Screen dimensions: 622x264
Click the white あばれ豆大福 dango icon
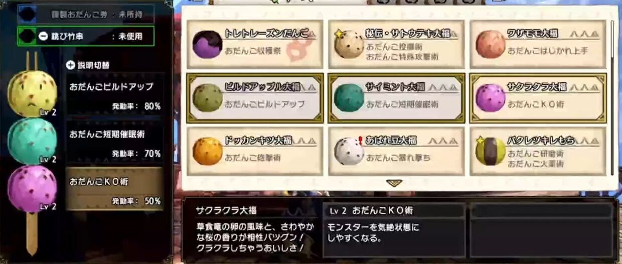click(x=349, y=151)
